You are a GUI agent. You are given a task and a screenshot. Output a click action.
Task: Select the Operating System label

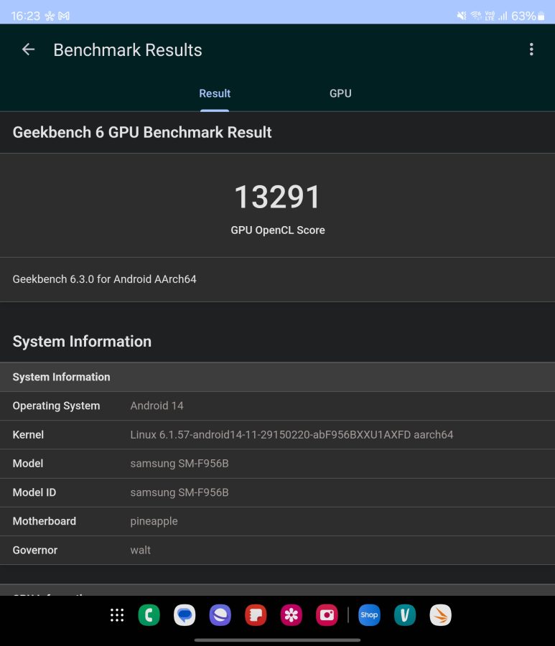pos(57,406)
